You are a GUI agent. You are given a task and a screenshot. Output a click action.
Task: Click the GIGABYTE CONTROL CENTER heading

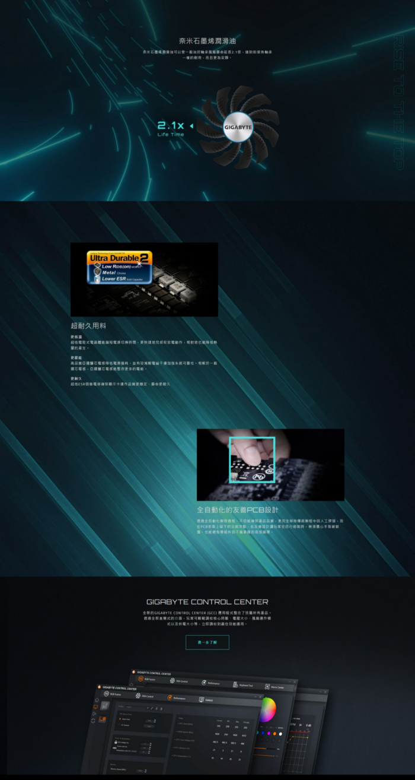coord(207,601)
